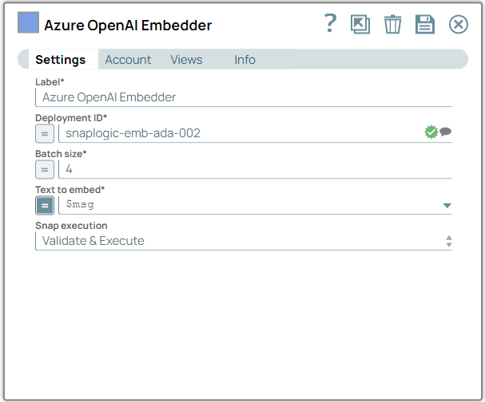Image resolution: width=485 pixels, height=402 pixels.
Task: Click the green verified checkmark icon
Action: coord(431,132)
